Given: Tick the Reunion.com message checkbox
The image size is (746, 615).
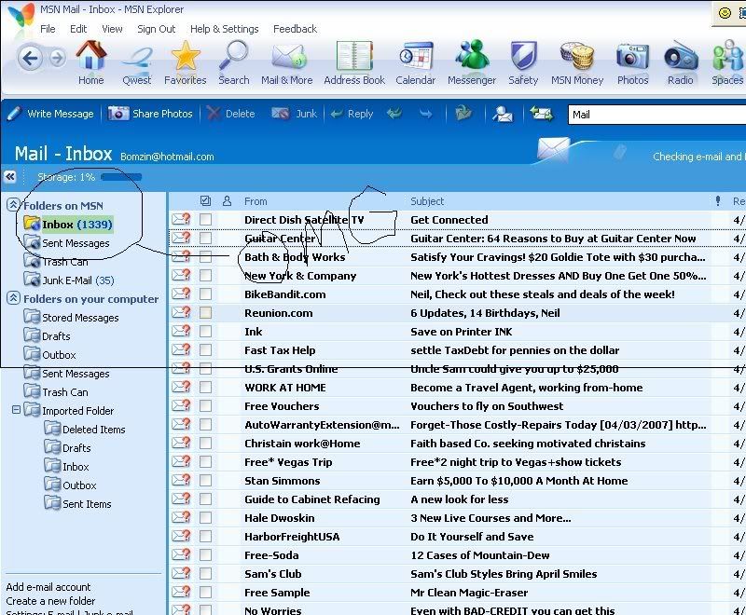Looking at the screenshot, I should coord(205,313).
